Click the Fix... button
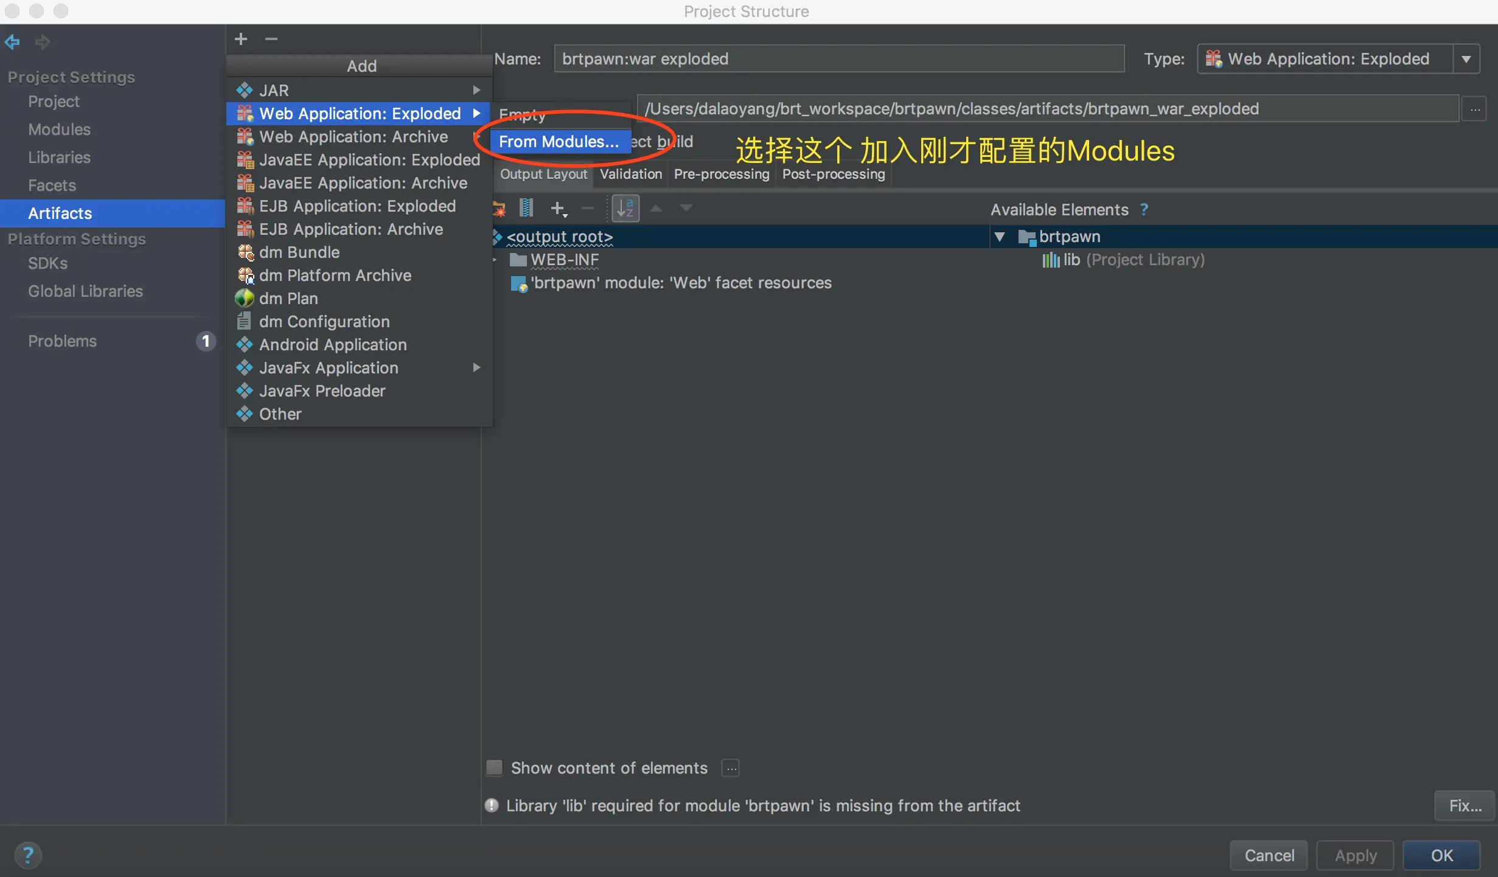This screenshot has height=877, width=1498. coord(1465,805)
